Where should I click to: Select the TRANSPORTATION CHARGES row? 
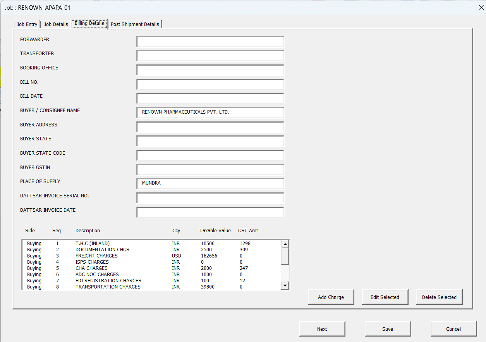(x=152, y=287)
